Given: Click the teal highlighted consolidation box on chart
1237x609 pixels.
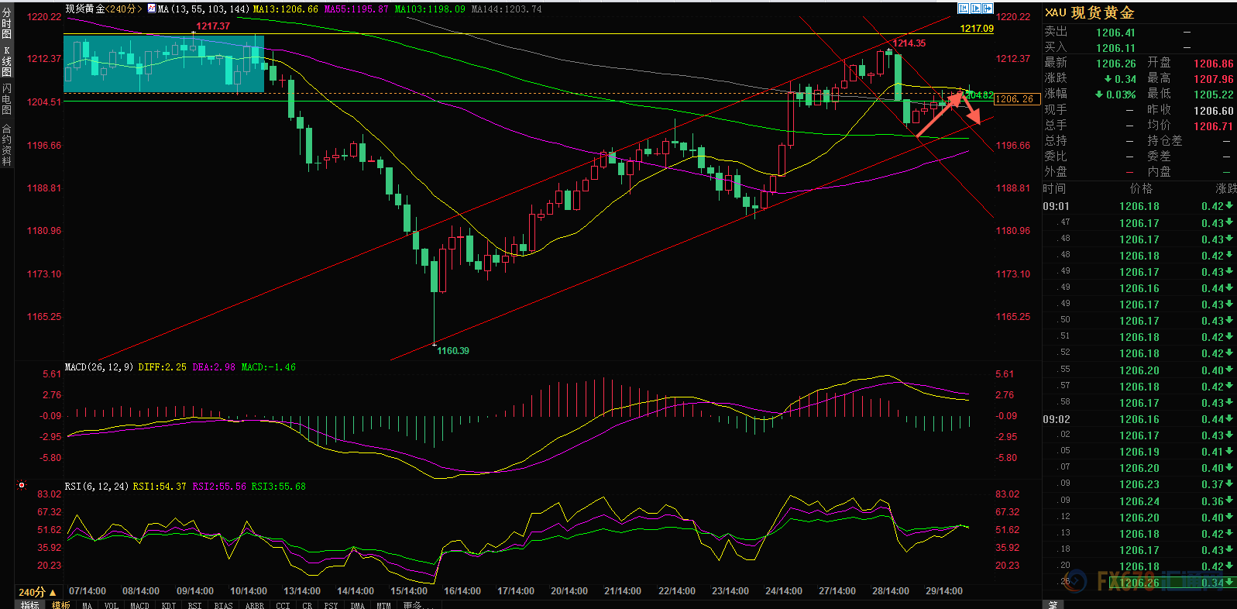Looking at the screenshot, I should click(x=163, y=64).
